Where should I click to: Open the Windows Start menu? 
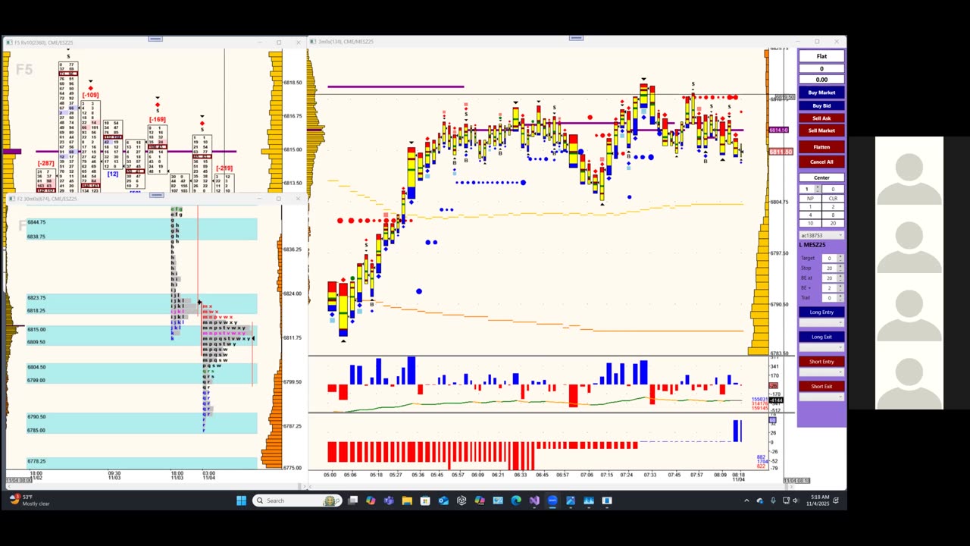click(x=241, y=500)
